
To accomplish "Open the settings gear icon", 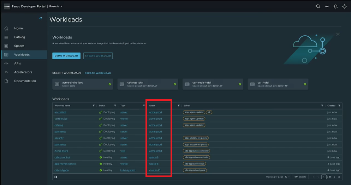I will 344,6.
